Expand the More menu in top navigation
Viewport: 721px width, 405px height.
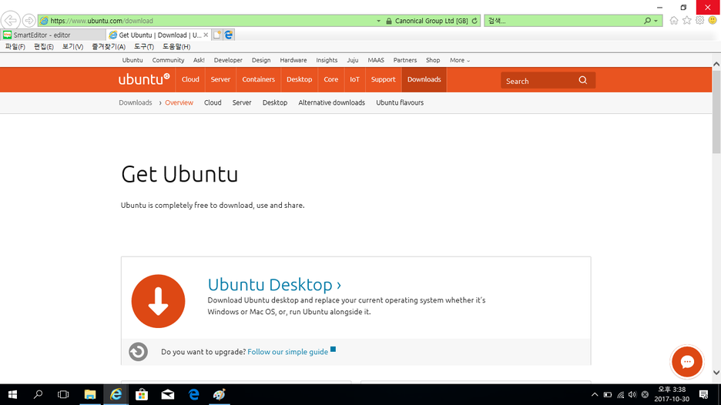(x=459, y=60)
